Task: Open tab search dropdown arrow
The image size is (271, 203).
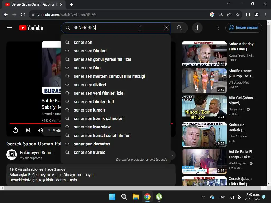Action: pos(228,4)
